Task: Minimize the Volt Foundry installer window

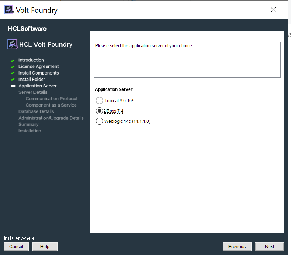Action: (x=216, y=10)
